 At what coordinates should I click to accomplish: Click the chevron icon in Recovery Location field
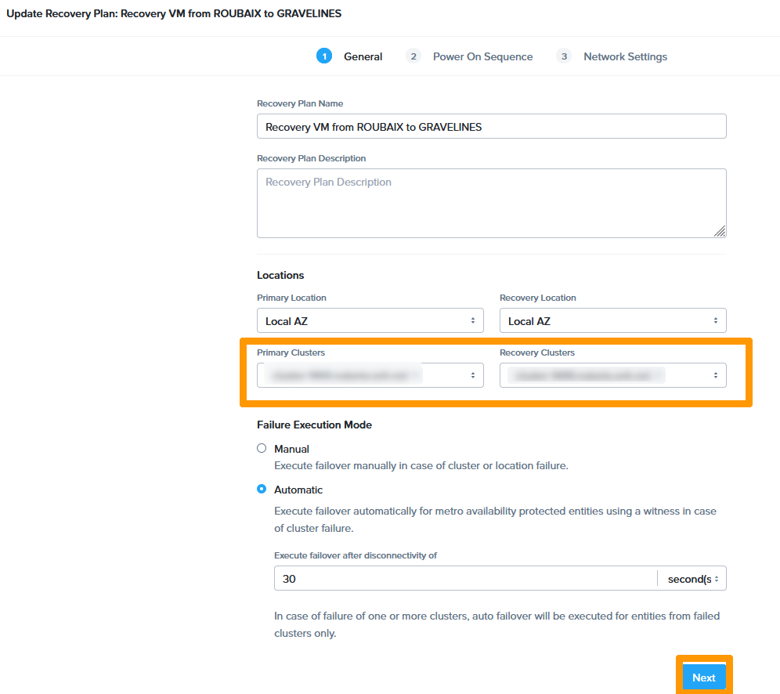tap(715, 320)
